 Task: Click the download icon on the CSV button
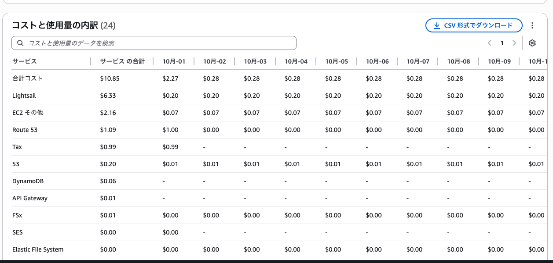pyautogui.click(x=437, y=25)
